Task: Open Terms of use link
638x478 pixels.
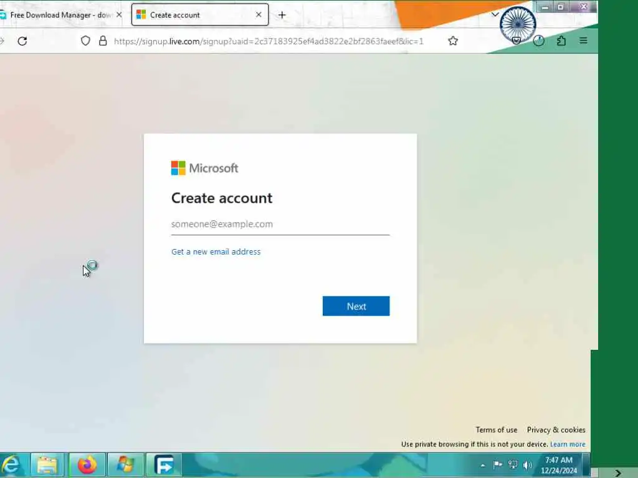Action: click(x=497, y=429)
